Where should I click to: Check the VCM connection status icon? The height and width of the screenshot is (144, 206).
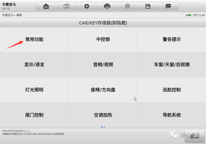click(189, 15)
